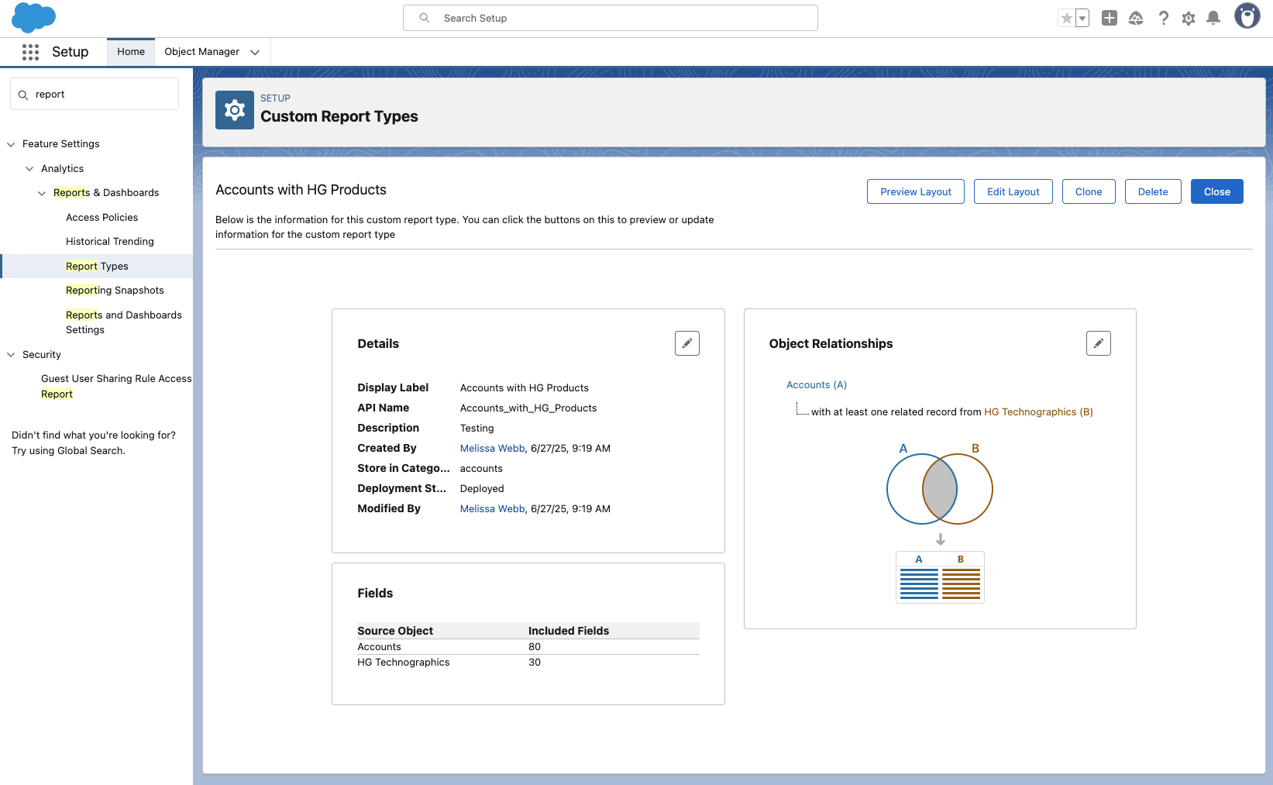Click the A B result table graphic

pyautogui.click(x=940, y=577)
